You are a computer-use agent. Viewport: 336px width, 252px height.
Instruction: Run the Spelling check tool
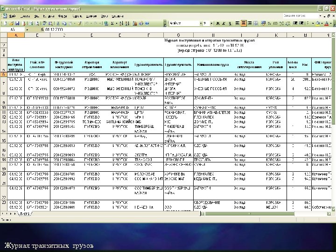pos(44,23)
